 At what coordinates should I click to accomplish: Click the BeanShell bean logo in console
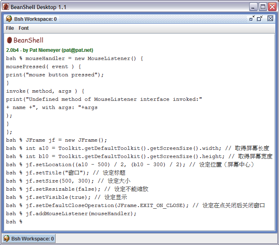9,40
